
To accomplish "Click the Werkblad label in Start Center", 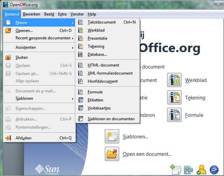I will [196, 80].
